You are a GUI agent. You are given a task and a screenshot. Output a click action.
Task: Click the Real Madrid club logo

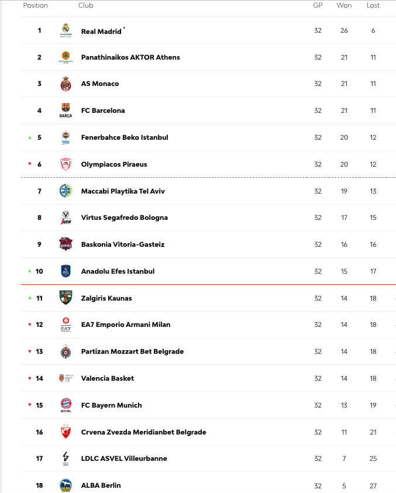(66, 30)
